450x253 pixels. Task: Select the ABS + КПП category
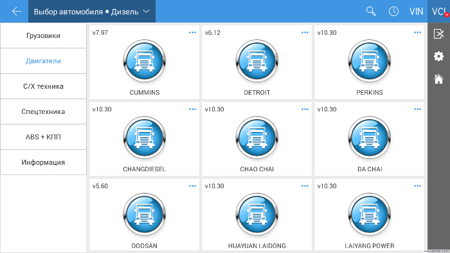[x=43, y=137]
